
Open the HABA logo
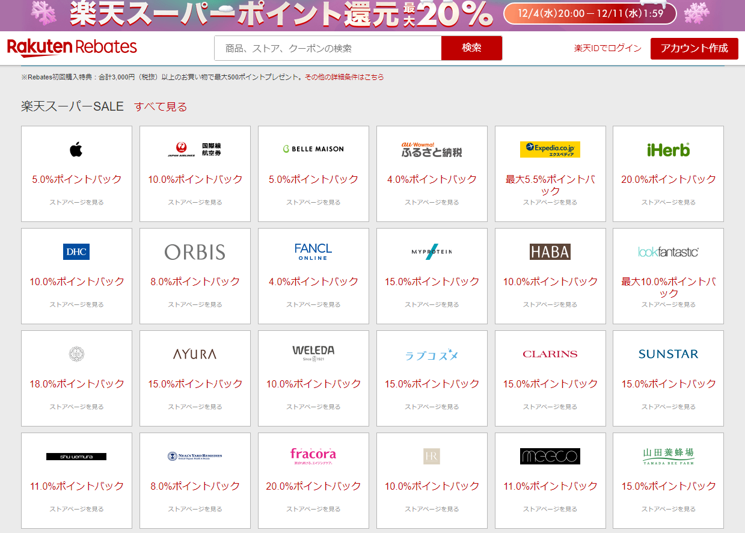click(550, 251)
